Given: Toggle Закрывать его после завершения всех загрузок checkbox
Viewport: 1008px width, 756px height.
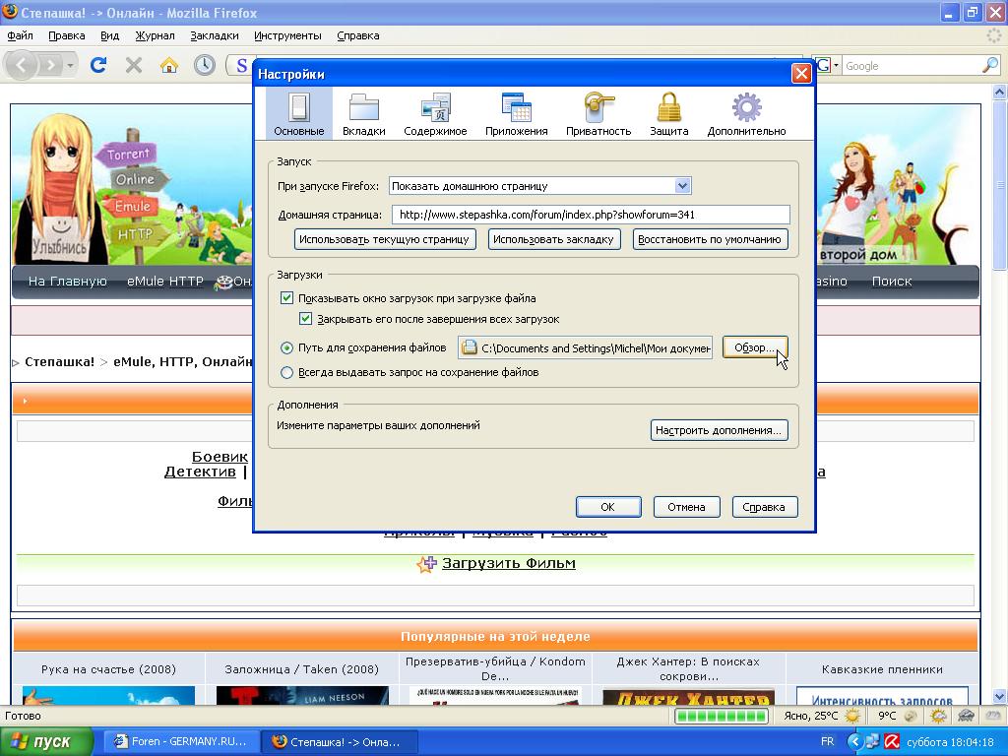Looking at the screenshot, I should (x=306, y=319).
